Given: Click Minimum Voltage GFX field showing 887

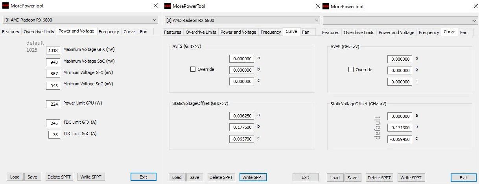Looking at the screenshot, I should click(x=53, y=74).
